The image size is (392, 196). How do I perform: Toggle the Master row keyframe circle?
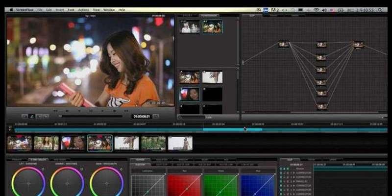tap(281, 169)
